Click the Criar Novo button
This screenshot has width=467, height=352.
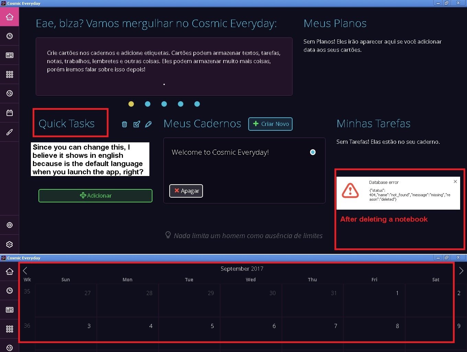click(271, 124)
